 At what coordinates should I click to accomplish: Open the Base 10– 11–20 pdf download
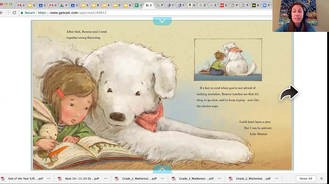click(82, 179)
